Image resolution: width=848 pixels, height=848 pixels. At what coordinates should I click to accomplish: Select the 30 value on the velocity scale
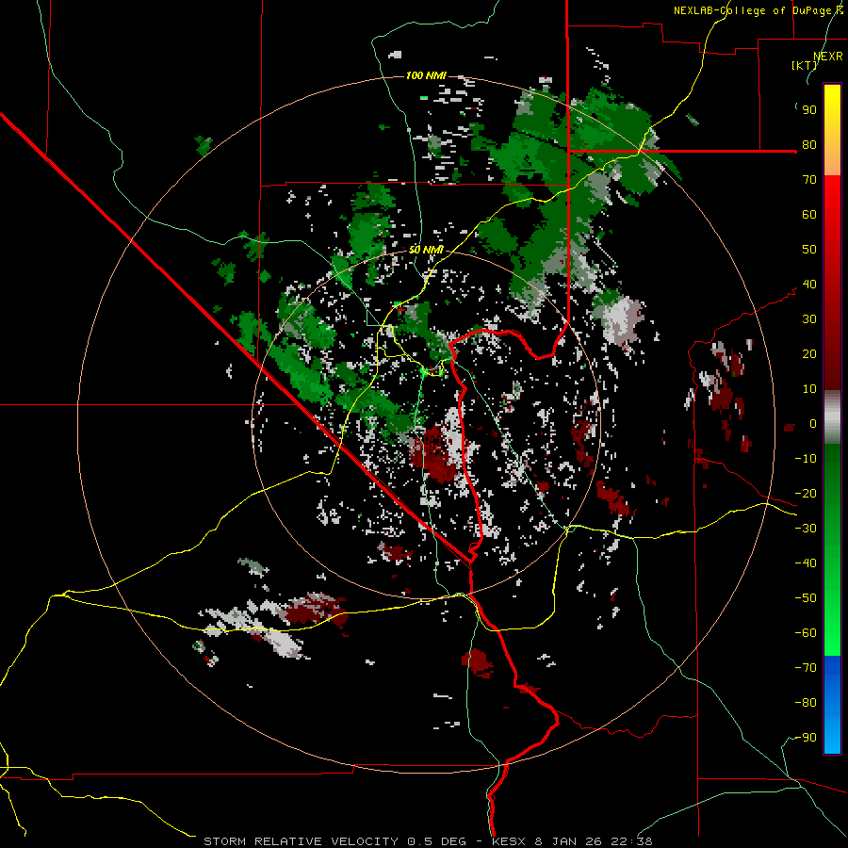pyautogui.click(x=809, y=319)
